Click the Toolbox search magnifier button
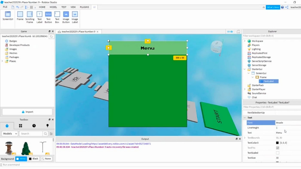 pyautogui.click(x=45, y=134)
